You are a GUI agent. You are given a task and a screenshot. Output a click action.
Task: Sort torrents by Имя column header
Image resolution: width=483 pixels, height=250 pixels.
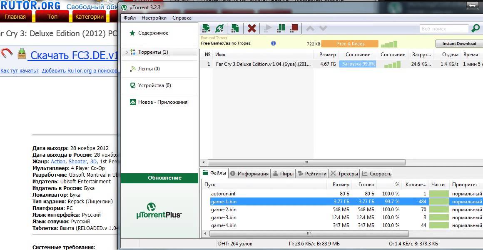(x=264, y=55)
